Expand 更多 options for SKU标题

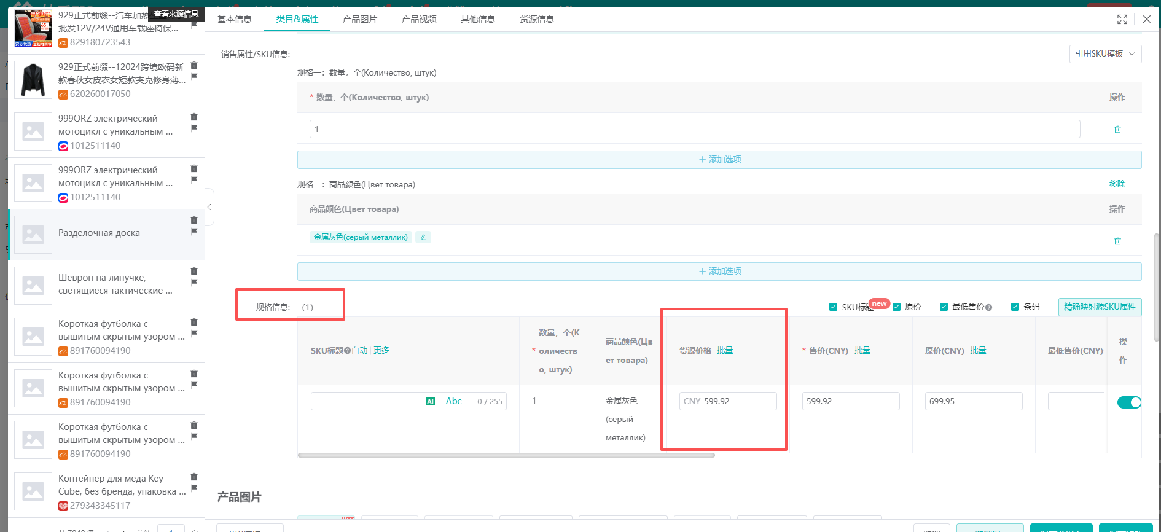381,350
